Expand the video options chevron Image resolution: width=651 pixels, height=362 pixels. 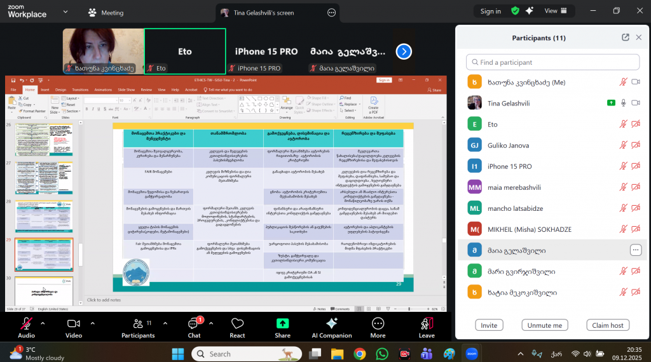pyautogui.click(x=90, y=323)
